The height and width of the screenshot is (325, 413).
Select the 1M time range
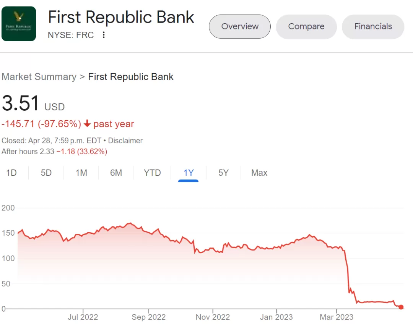pyautogui.click(x=81, y=173)
